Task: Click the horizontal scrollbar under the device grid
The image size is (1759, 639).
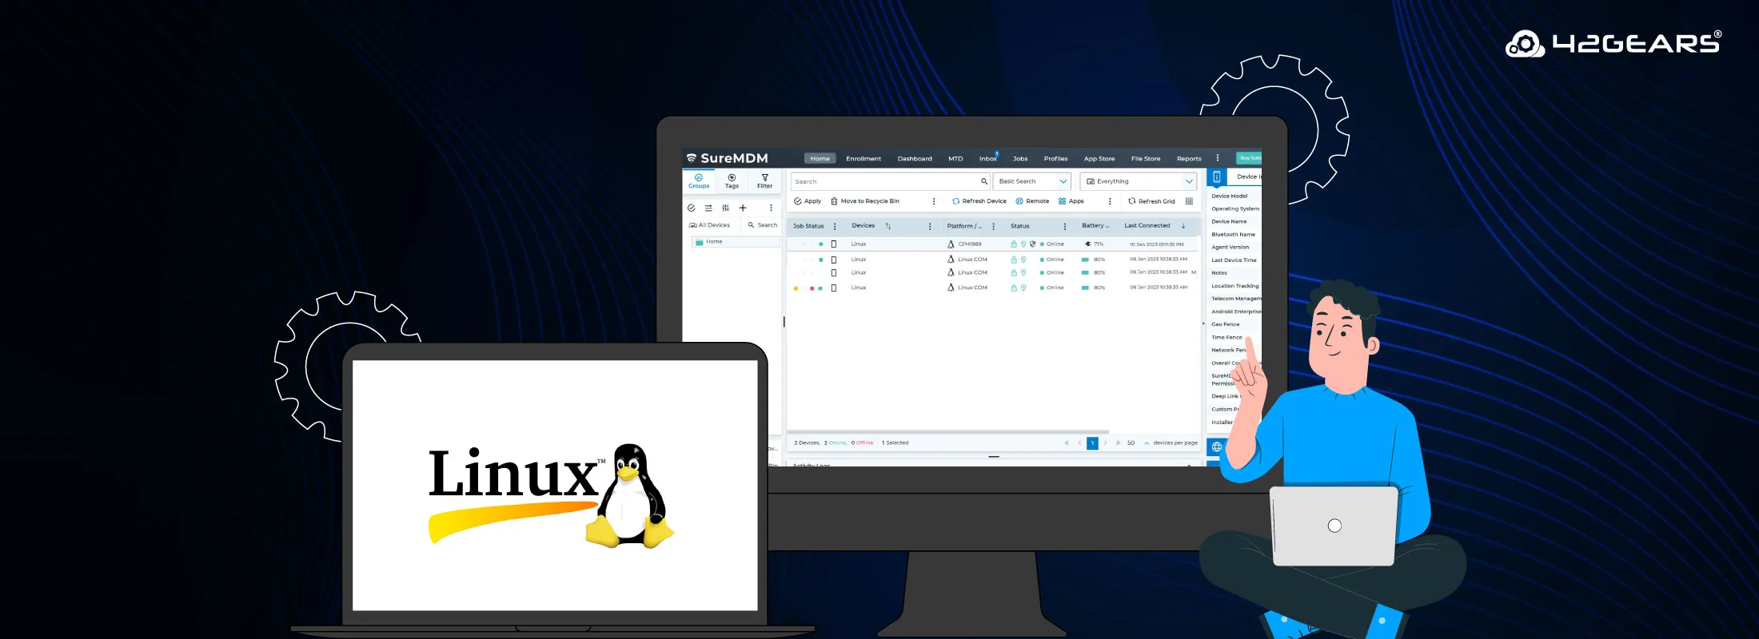Action: [x=948, y=432]
